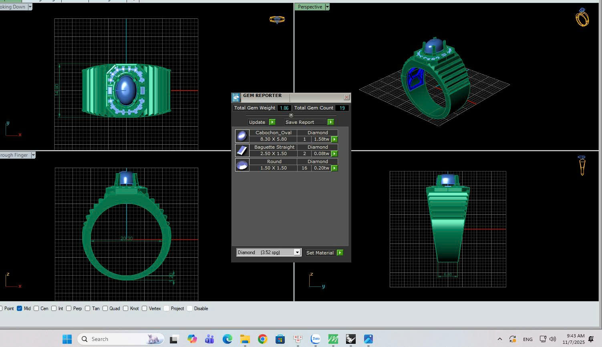This screenshot has width=602, height=347.
Task: Disable the Mid snap checkbox
Action: [x=19, y=309]
